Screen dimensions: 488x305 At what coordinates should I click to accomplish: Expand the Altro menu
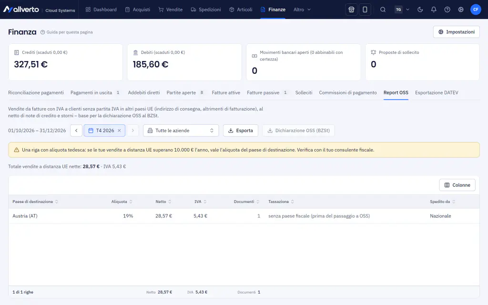pos(302,10)
